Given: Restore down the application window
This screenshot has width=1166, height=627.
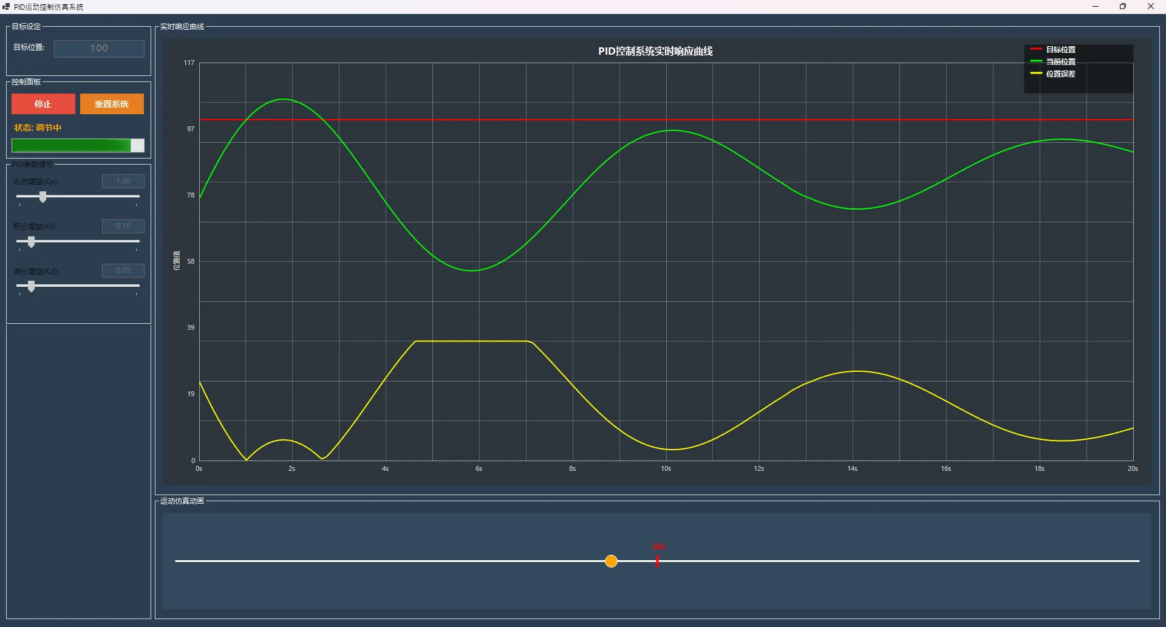Looking at the screenshot, I should (x=1123, y=7).
